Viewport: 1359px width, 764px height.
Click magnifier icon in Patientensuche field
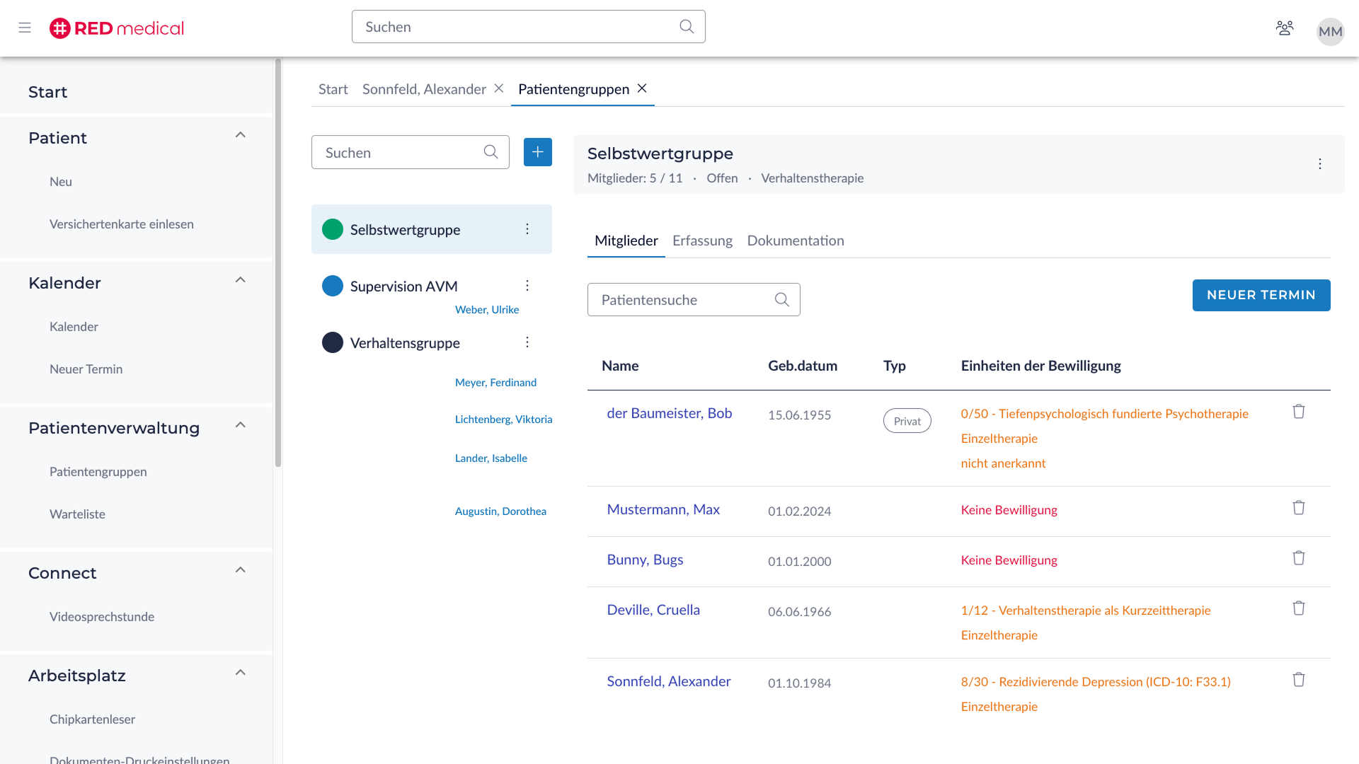coord(781,300)
